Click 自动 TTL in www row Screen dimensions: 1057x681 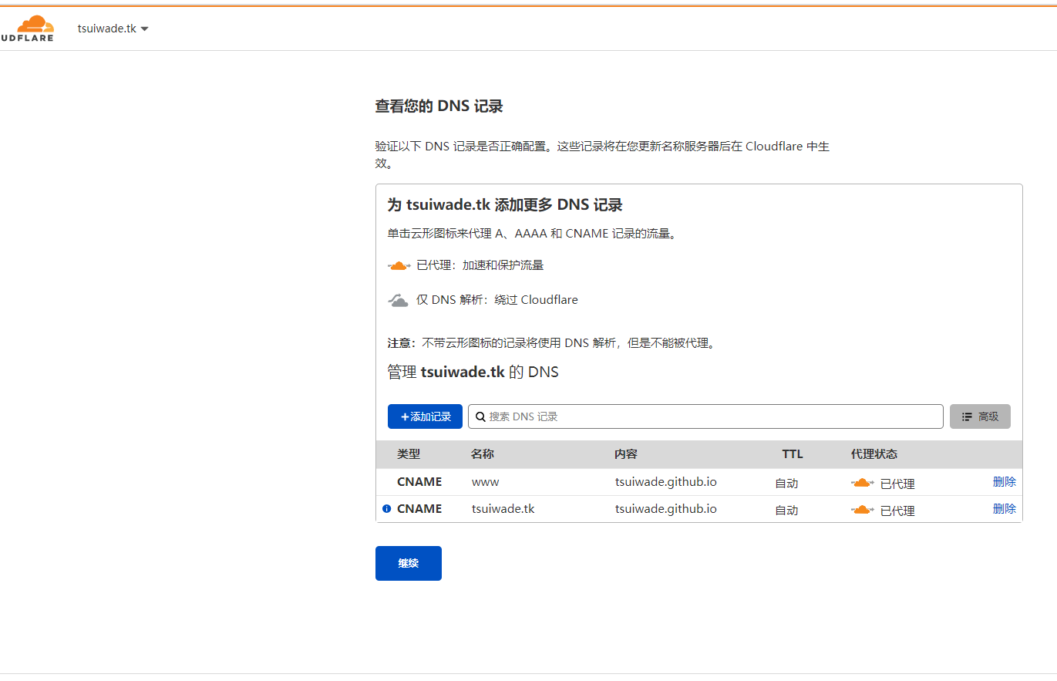coord(786,484)
